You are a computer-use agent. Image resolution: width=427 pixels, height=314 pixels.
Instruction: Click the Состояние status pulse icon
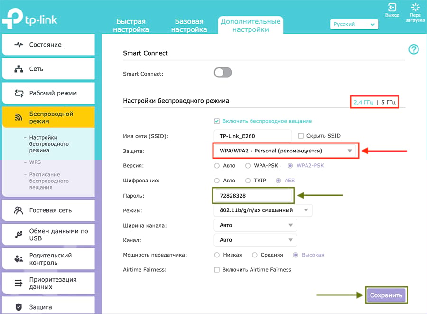point(19,45)
